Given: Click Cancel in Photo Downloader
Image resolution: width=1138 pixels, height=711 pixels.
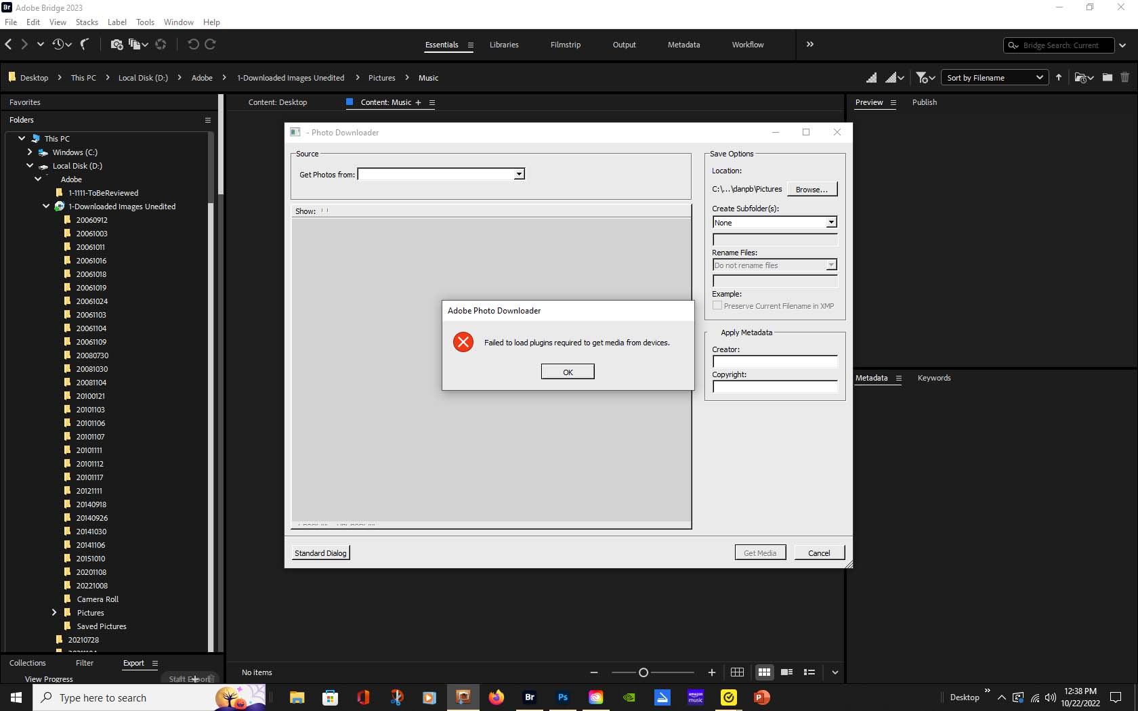Looking at the screenshot, I should (x=819, y=553).
